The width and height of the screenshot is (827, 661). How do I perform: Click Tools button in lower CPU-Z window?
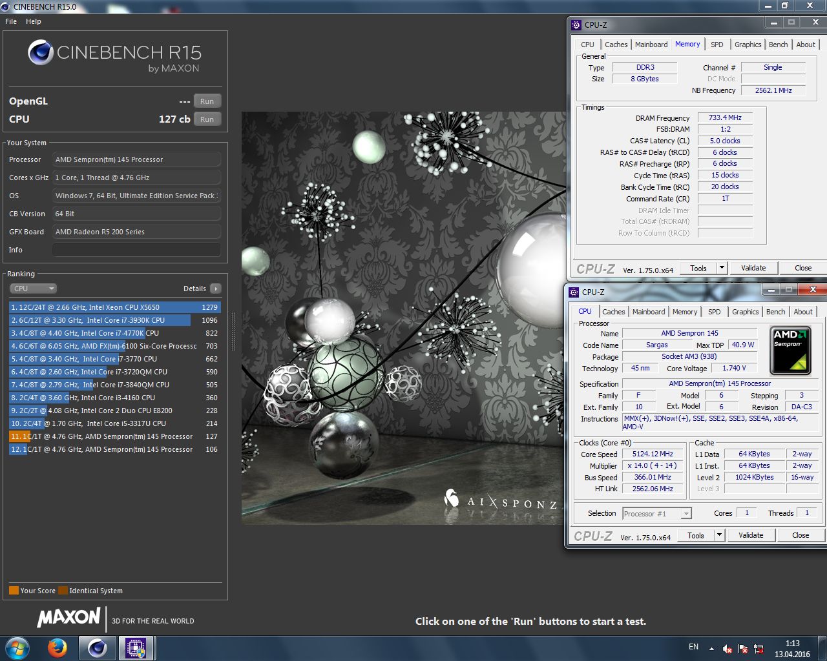(x=696, y=536)
